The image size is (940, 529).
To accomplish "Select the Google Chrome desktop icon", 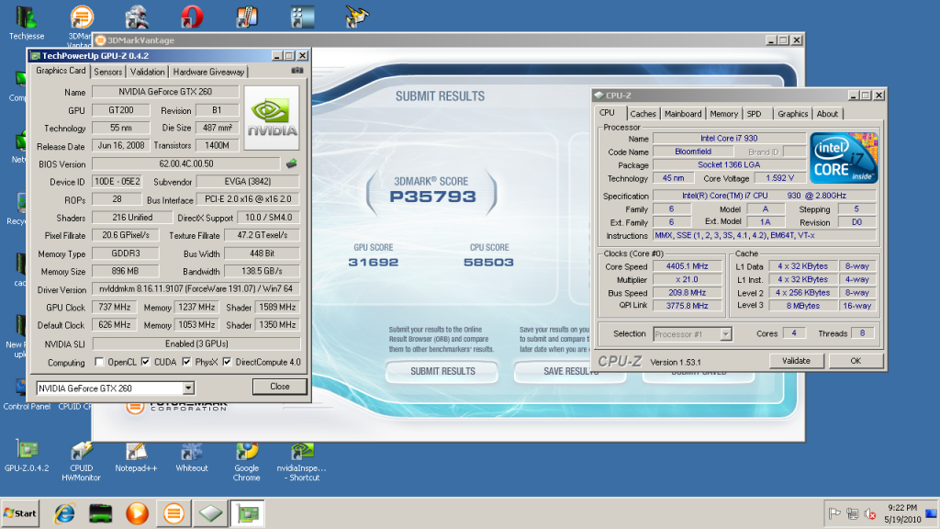I will [246, 462].
